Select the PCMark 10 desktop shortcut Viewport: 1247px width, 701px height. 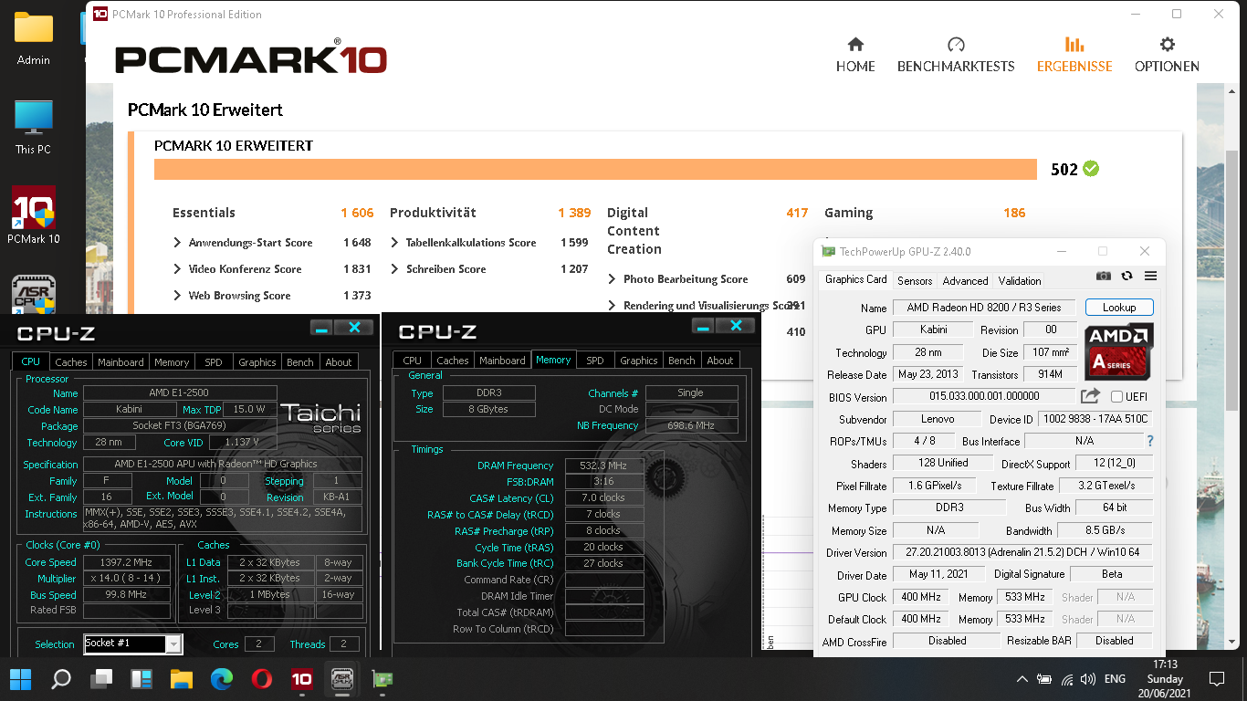click(x=34, y=215)
